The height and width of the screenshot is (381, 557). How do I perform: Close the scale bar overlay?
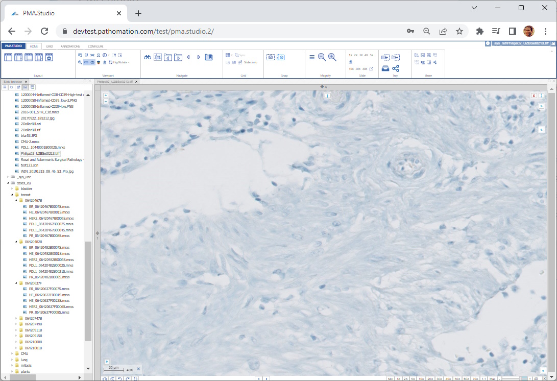point(138,369)
